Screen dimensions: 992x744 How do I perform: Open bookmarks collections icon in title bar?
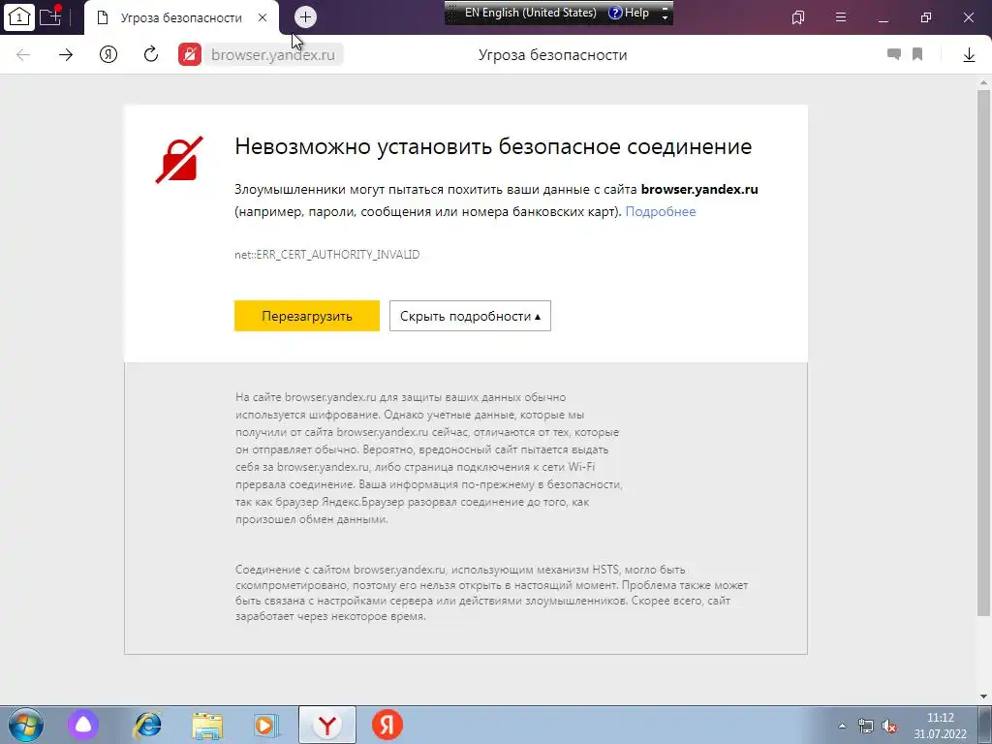coord(798,17)
